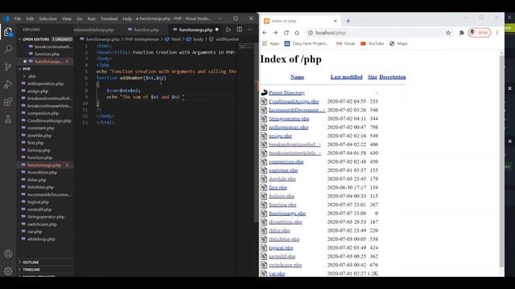Open Source Control view in activity bar
The image size is (515, 289).
(x=8, y=67)
